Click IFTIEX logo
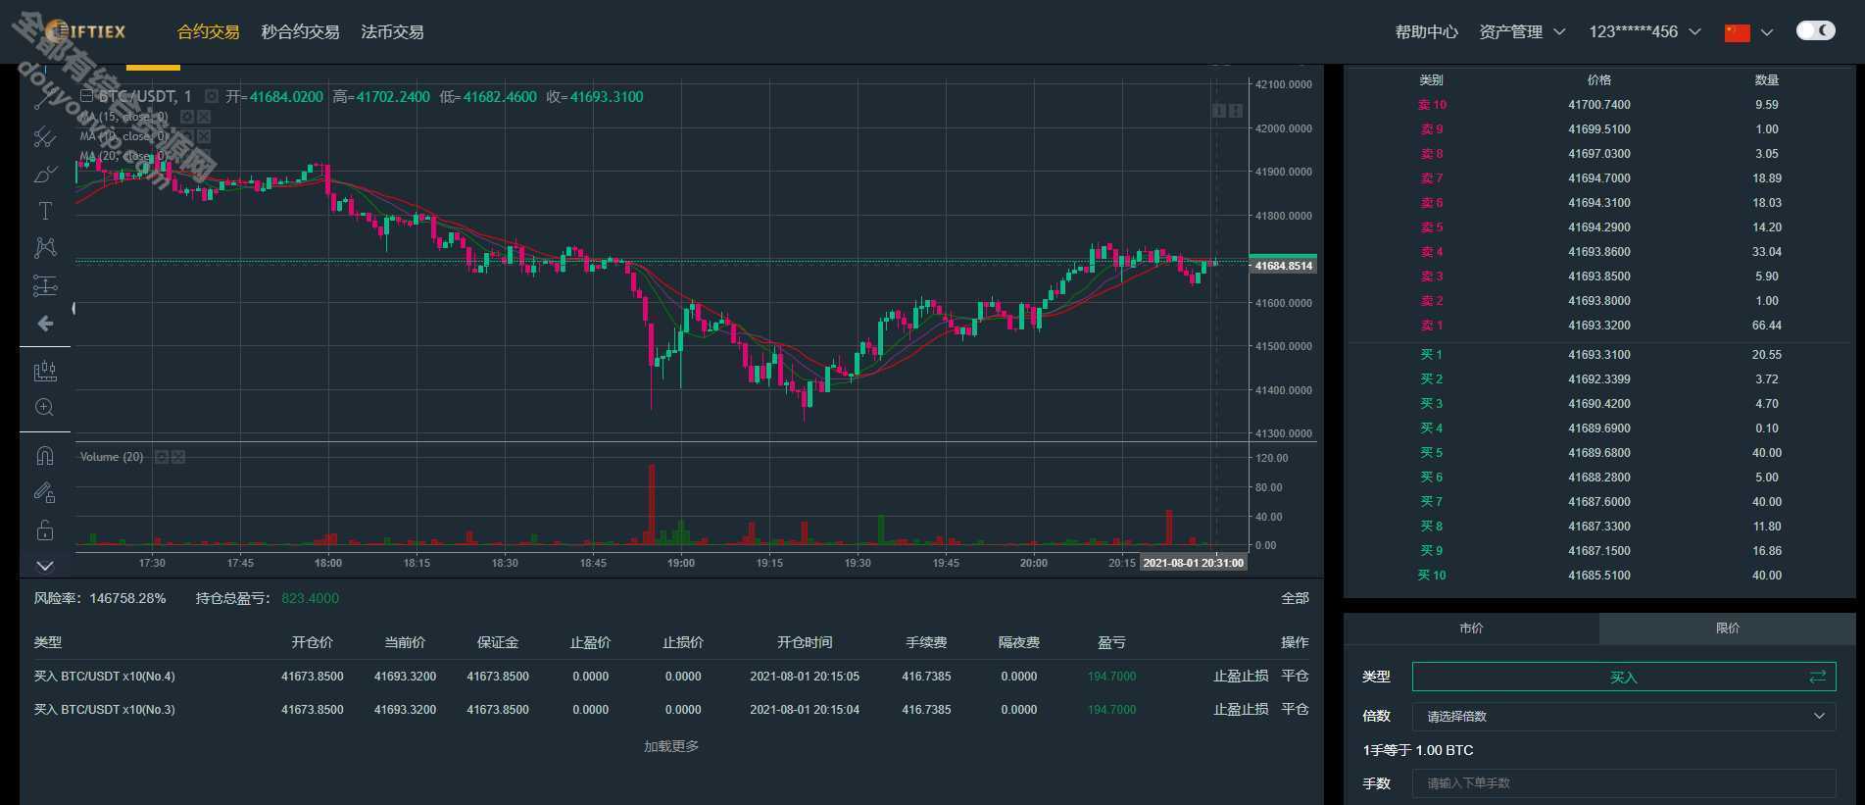Screen dimensions: 1865x805 tap(86, 31)
